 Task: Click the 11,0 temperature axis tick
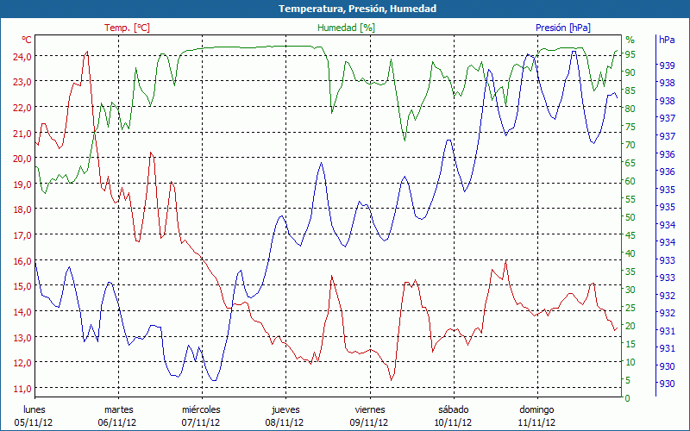(x=22, y=388)
